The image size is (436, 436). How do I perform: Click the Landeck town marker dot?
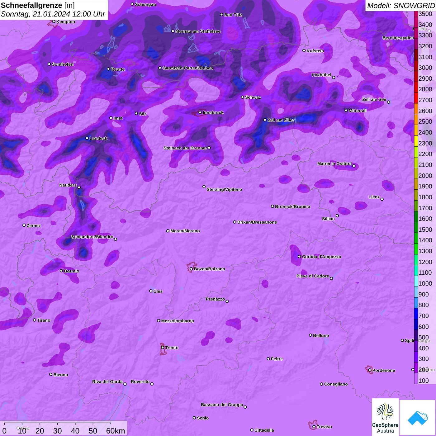point(87,138)
